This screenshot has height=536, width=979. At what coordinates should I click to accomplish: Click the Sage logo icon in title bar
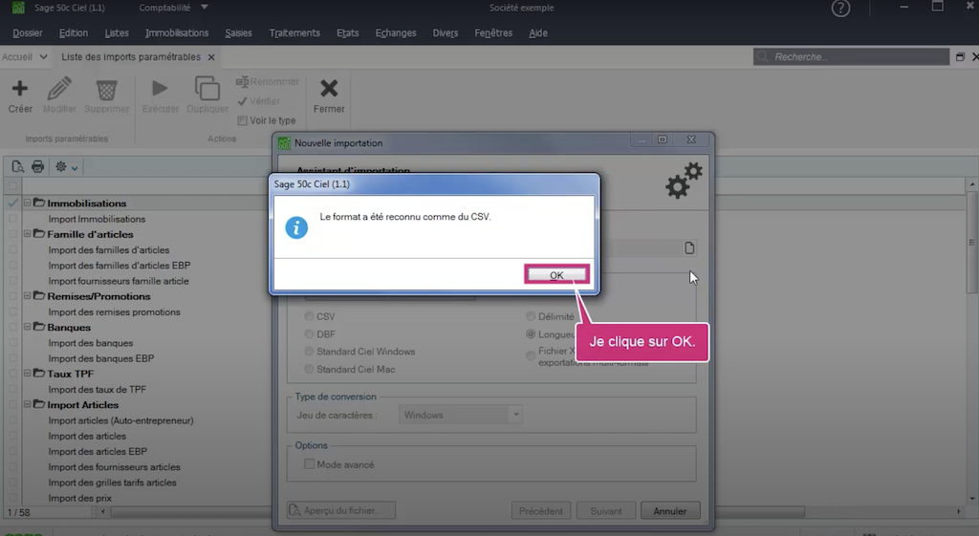click(19, 8)
